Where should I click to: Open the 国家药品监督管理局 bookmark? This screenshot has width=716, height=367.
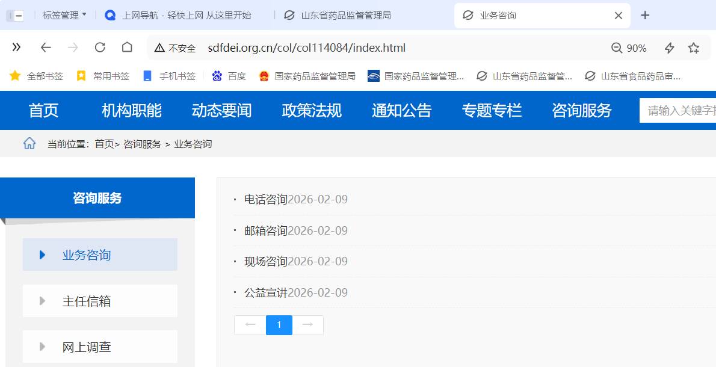pyautogui.click(x=308, y=76)
